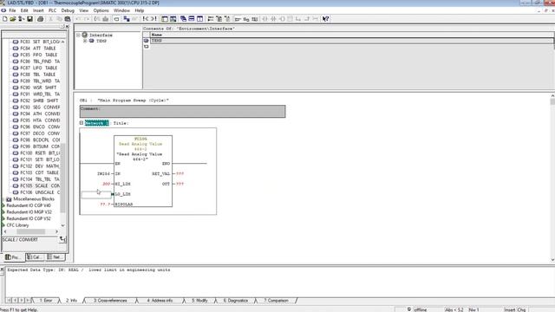This screenshot has width=555, height=312.
Task: Switch to the 4: Address info tab
Action: (160, 301)
